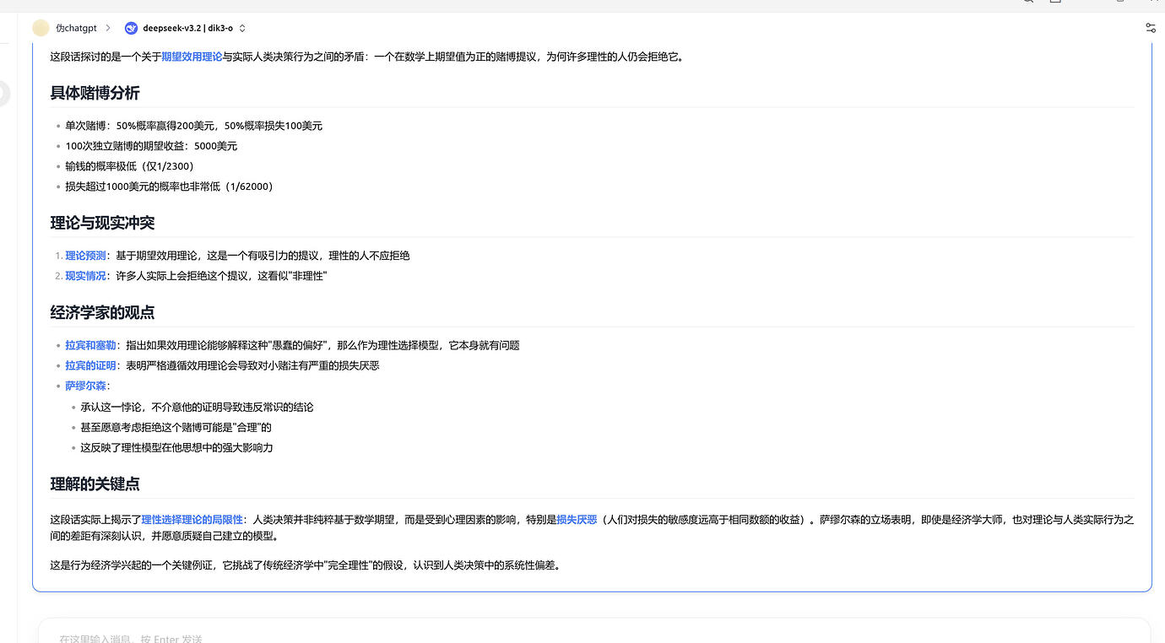Click the blue 理论预测 label
The width and height of the screenshot is (1165, 643).
(x=85, y=256)
